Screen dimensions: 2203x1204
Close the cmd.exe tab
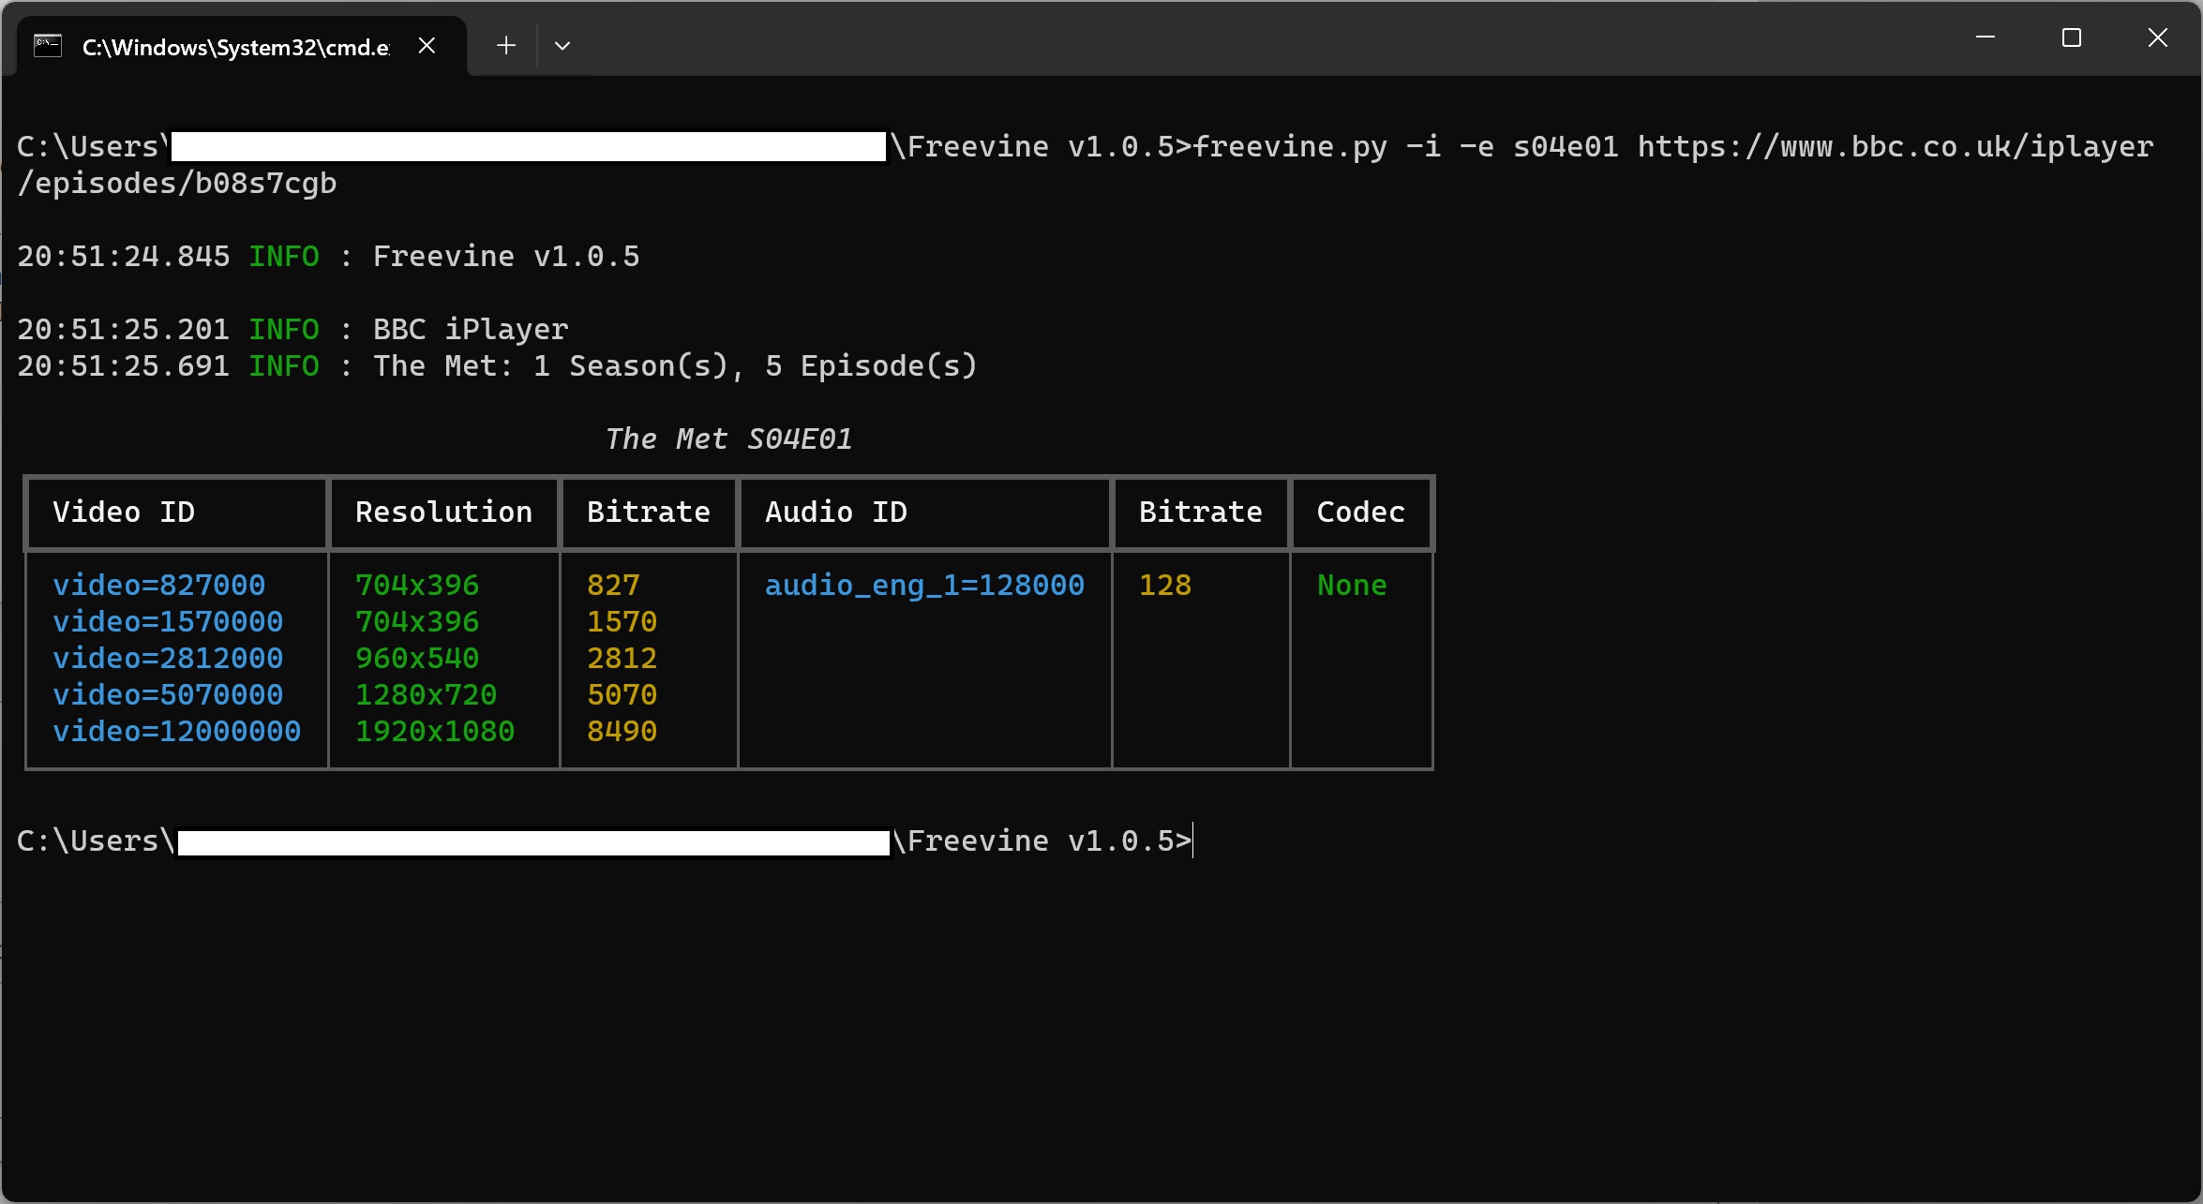427,45
